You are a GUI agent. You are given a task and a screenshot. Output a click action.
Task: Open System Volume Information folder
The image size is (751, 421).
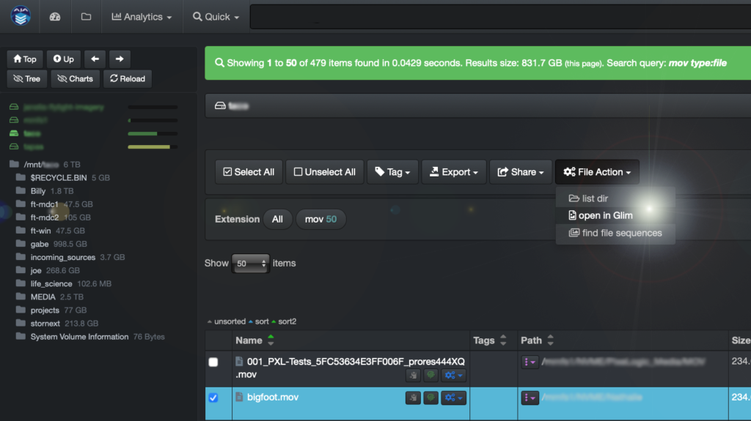pyautogui.click(x=79, y=337)
